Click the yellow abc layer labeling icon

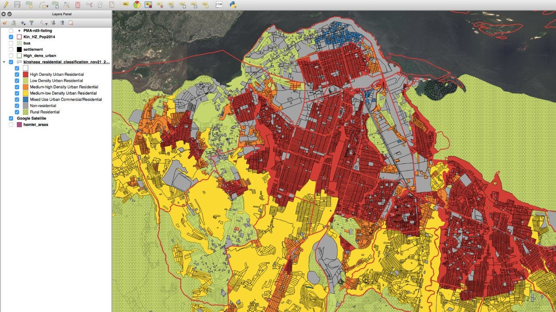(125, 5)
